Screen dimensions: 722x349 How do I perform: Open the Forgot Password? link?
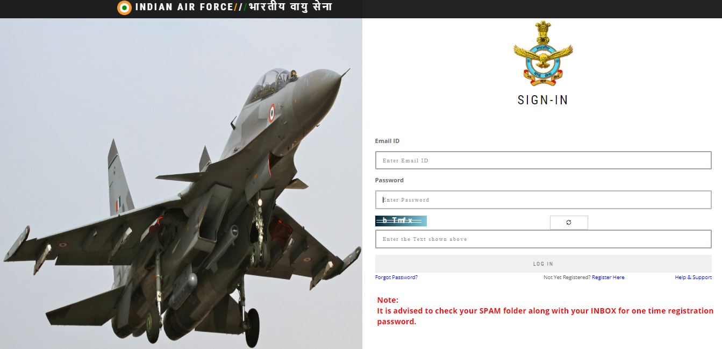[396, 277]
